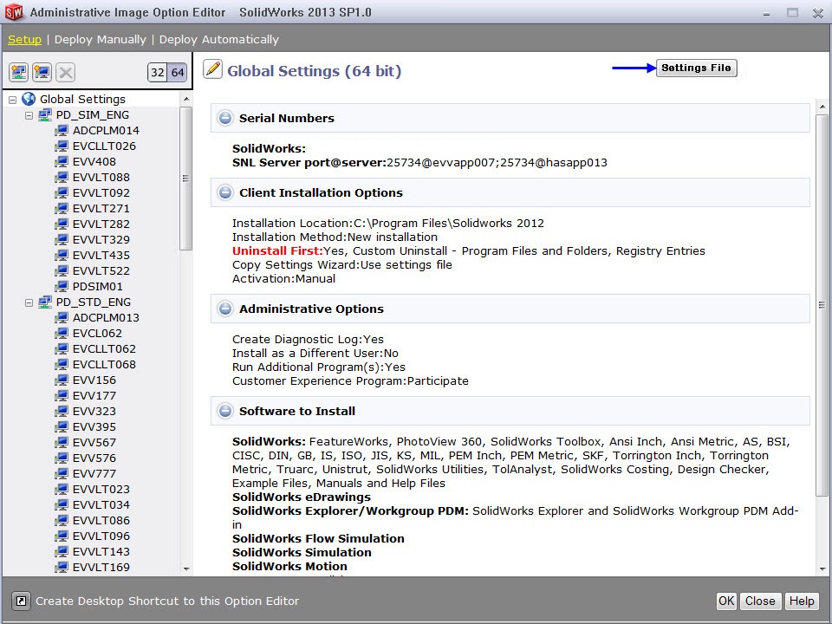Click the SolidWorks logo in title bar
Image resolution: width=832 pixels, height=624 pixels.
coord(14,12)
